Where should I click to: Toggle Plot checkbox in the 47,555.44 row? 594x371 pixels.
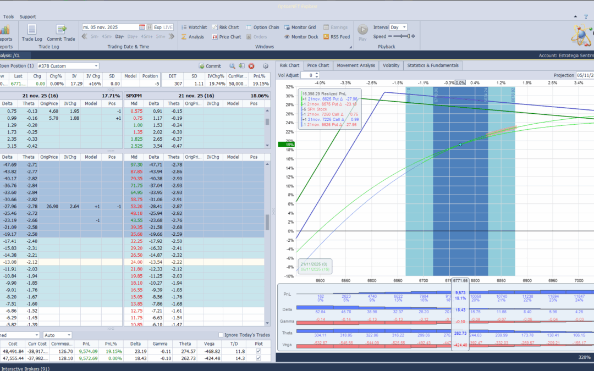[258, 358]
